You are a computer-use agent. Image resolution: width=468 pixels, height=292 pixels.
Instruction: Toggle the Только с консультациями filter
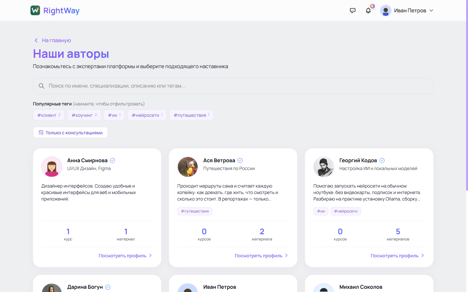tap(70, 132)
